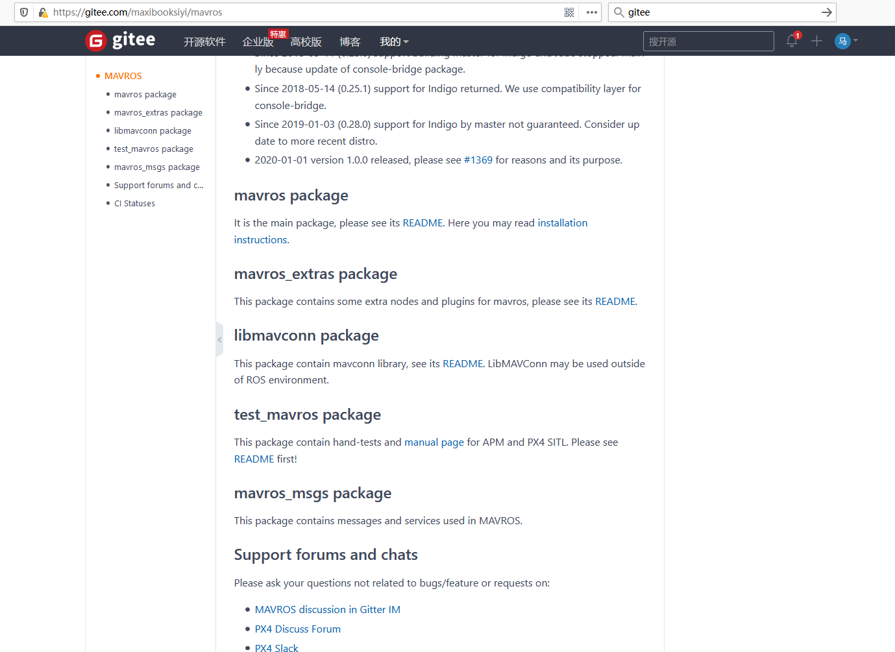Click the browser URL address bar
The image size is (895, 652).
[x=307, y=12]
